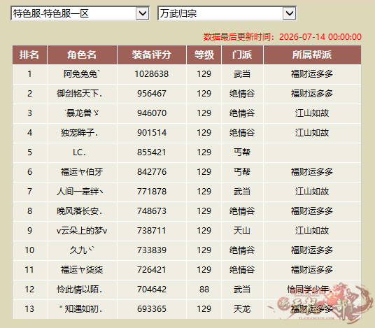
Task: Click the 角色名 column header
Action: (x=82, y=55)
